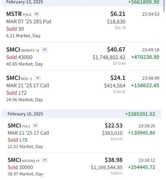This screenshot has width=166, height=180.
Task: Open dropdown beside SMCI BOX +1
Action: coord(37,78)
